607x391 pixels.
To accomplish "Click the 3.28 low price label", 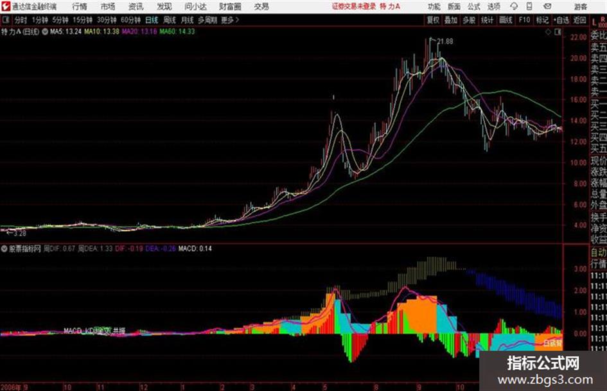I will click(x=20, y=234).
